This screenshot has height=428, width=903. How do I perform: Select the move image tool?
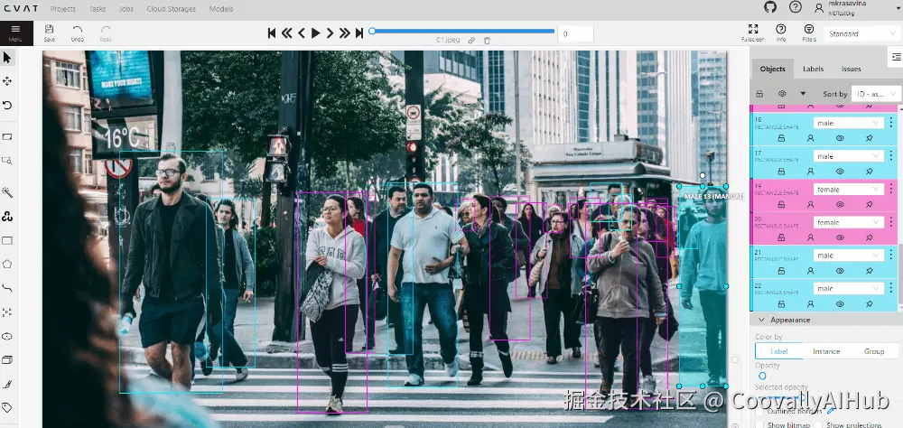click(7, 81)
